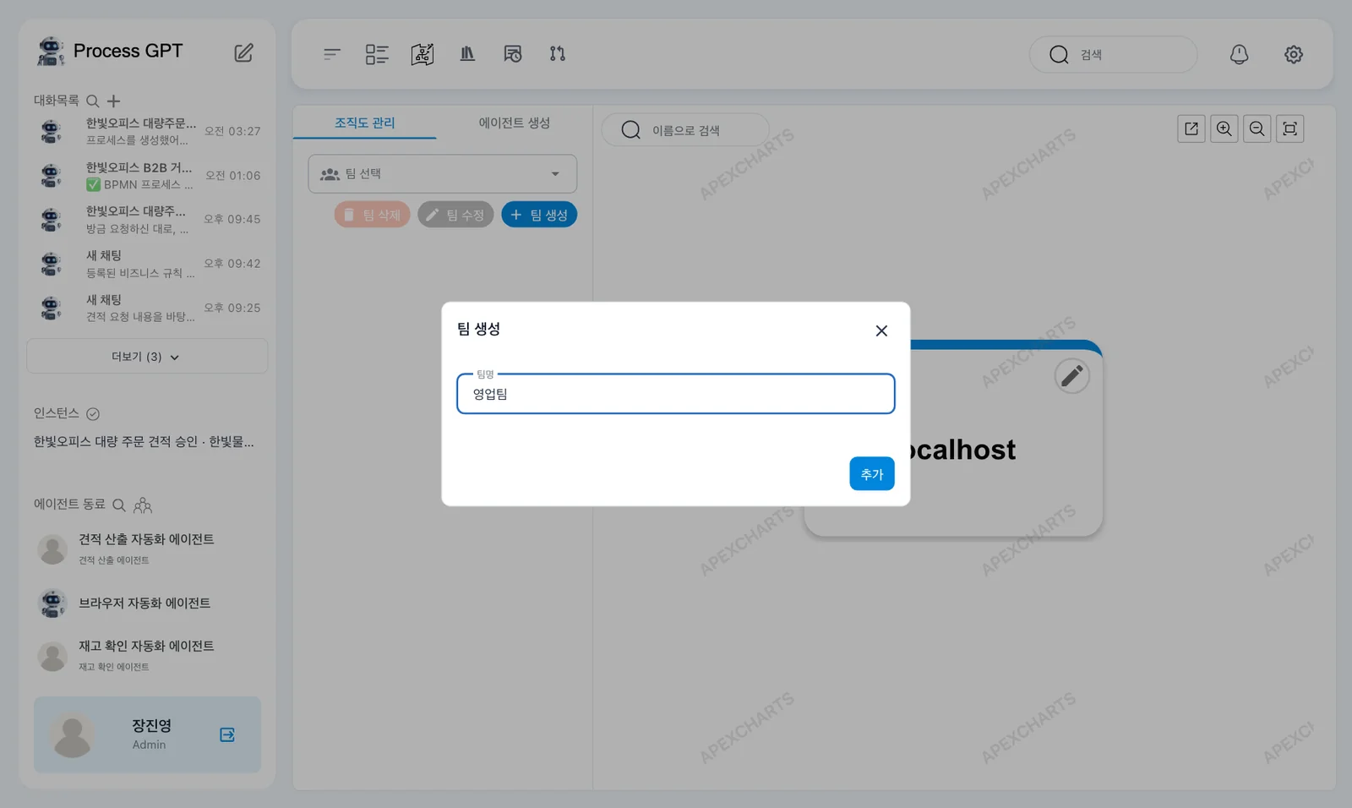This screenshot has height=808, width=1352.
Task: Select 브라우저 자동화 에이전트
Action: [x=147, y=603]
